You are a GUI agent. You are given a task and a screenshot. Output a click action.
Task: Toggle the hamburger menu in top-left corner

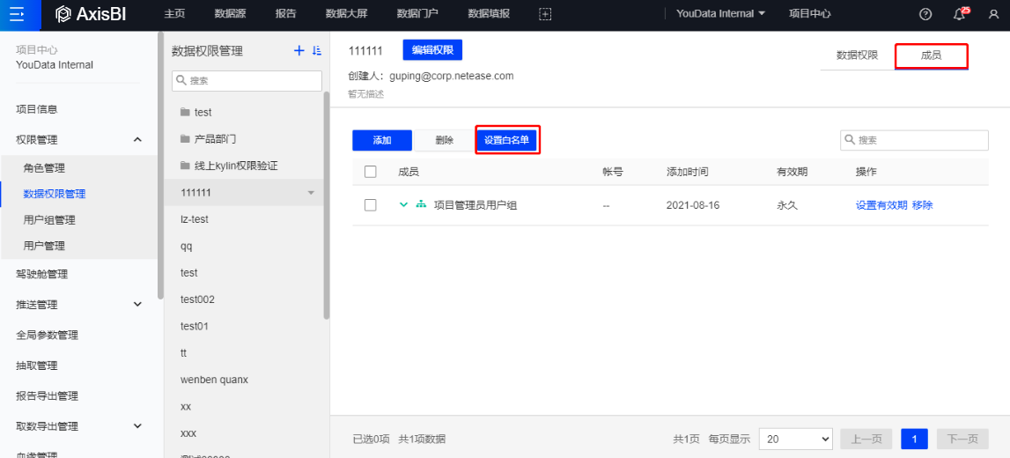18,14
